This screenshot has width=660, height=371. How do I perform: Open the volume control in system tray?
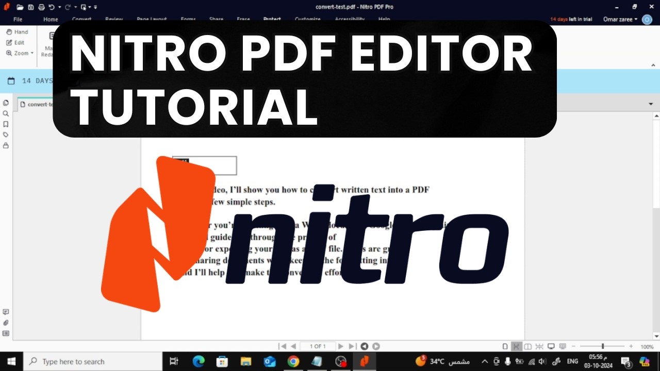click(x=542, y=361)
